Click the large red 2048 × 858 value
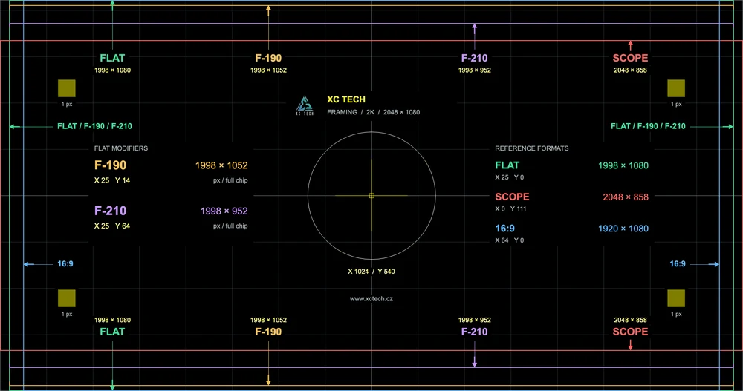 [626, 197]
